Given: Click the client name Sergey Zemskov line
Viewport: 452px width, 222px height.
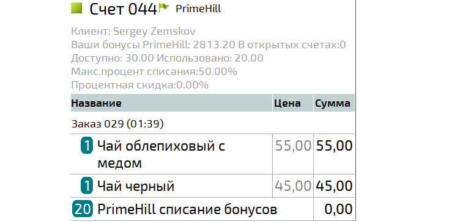Looking at the screenshot, I should coord(133,31).
